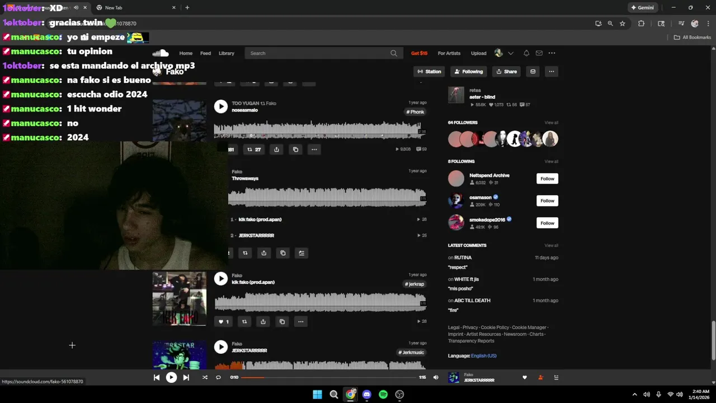The image size is (716, 403).
Task: Copy link of the Throwaways playlist
Action: [x=282, y=253]
